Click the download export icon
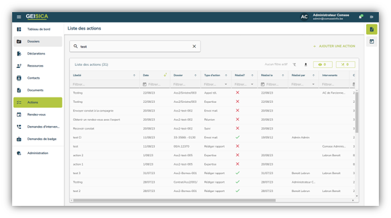 click(305, 65)
